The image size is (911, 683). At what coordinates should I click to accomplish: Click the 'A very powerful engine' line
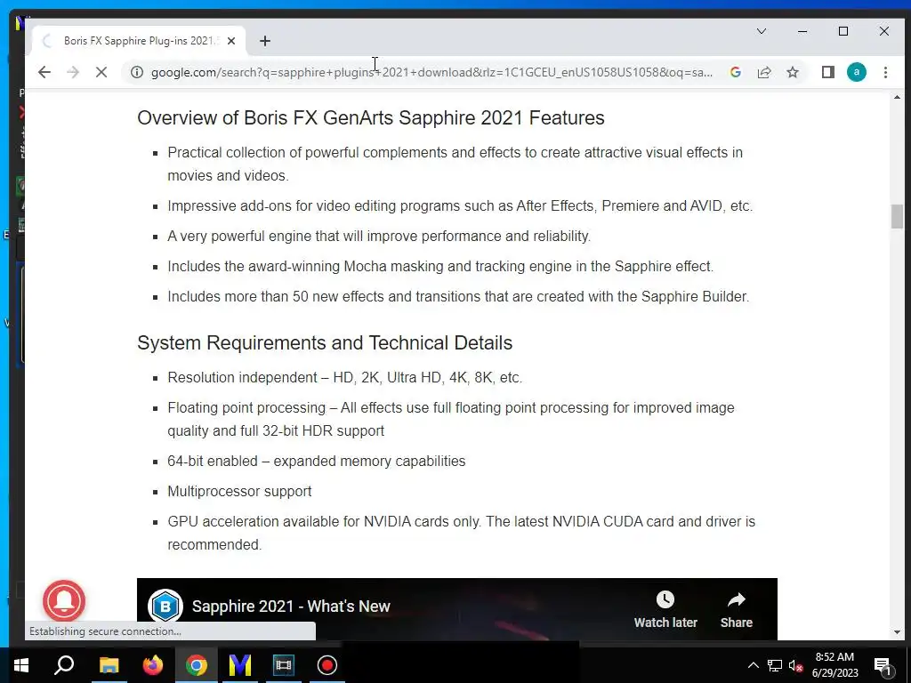[x=379, y=236]
